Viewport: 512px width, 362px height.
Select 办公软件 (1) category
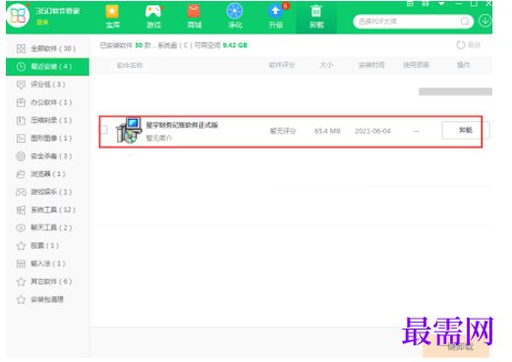[47, 102]
